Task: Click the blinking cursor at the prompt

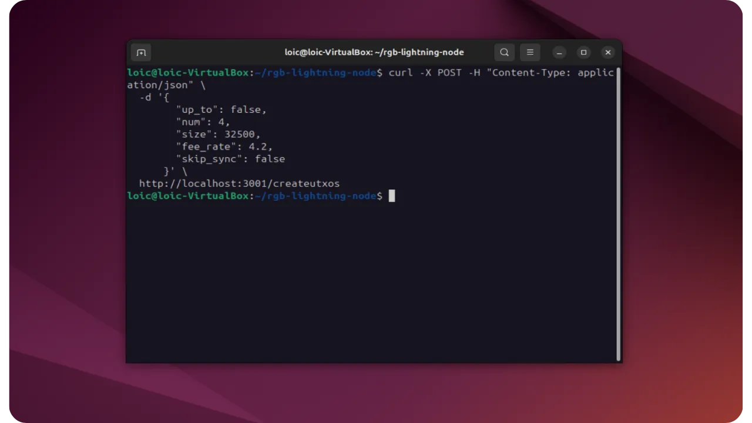Action: point(392,196)
